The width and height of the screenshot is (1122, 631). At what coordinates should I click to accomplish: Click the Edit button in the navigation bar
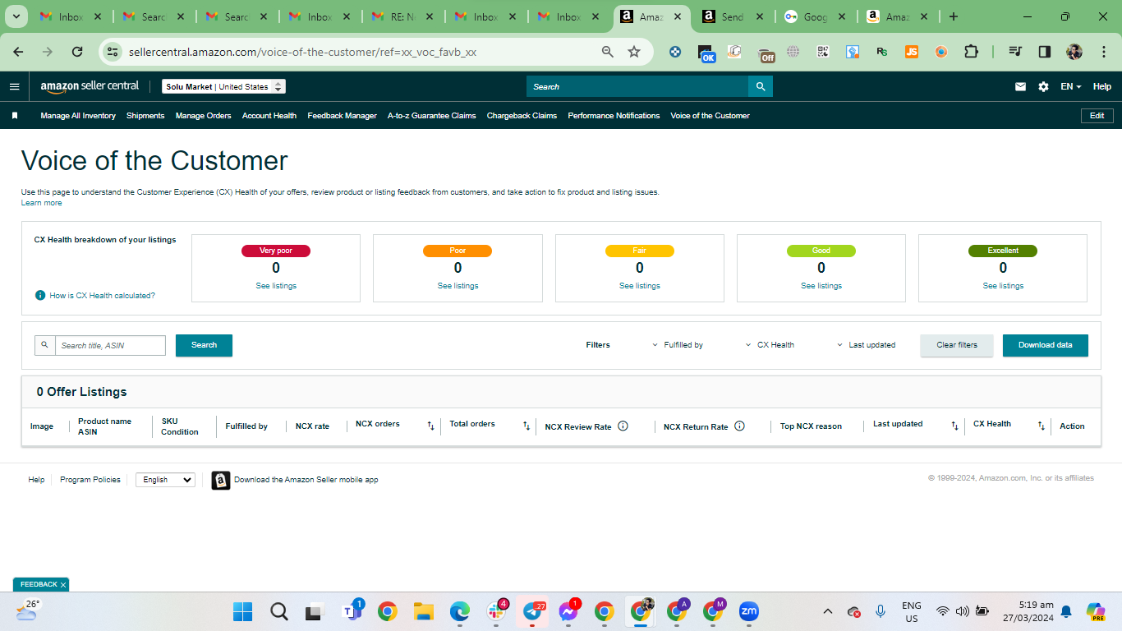[1097, 116]
